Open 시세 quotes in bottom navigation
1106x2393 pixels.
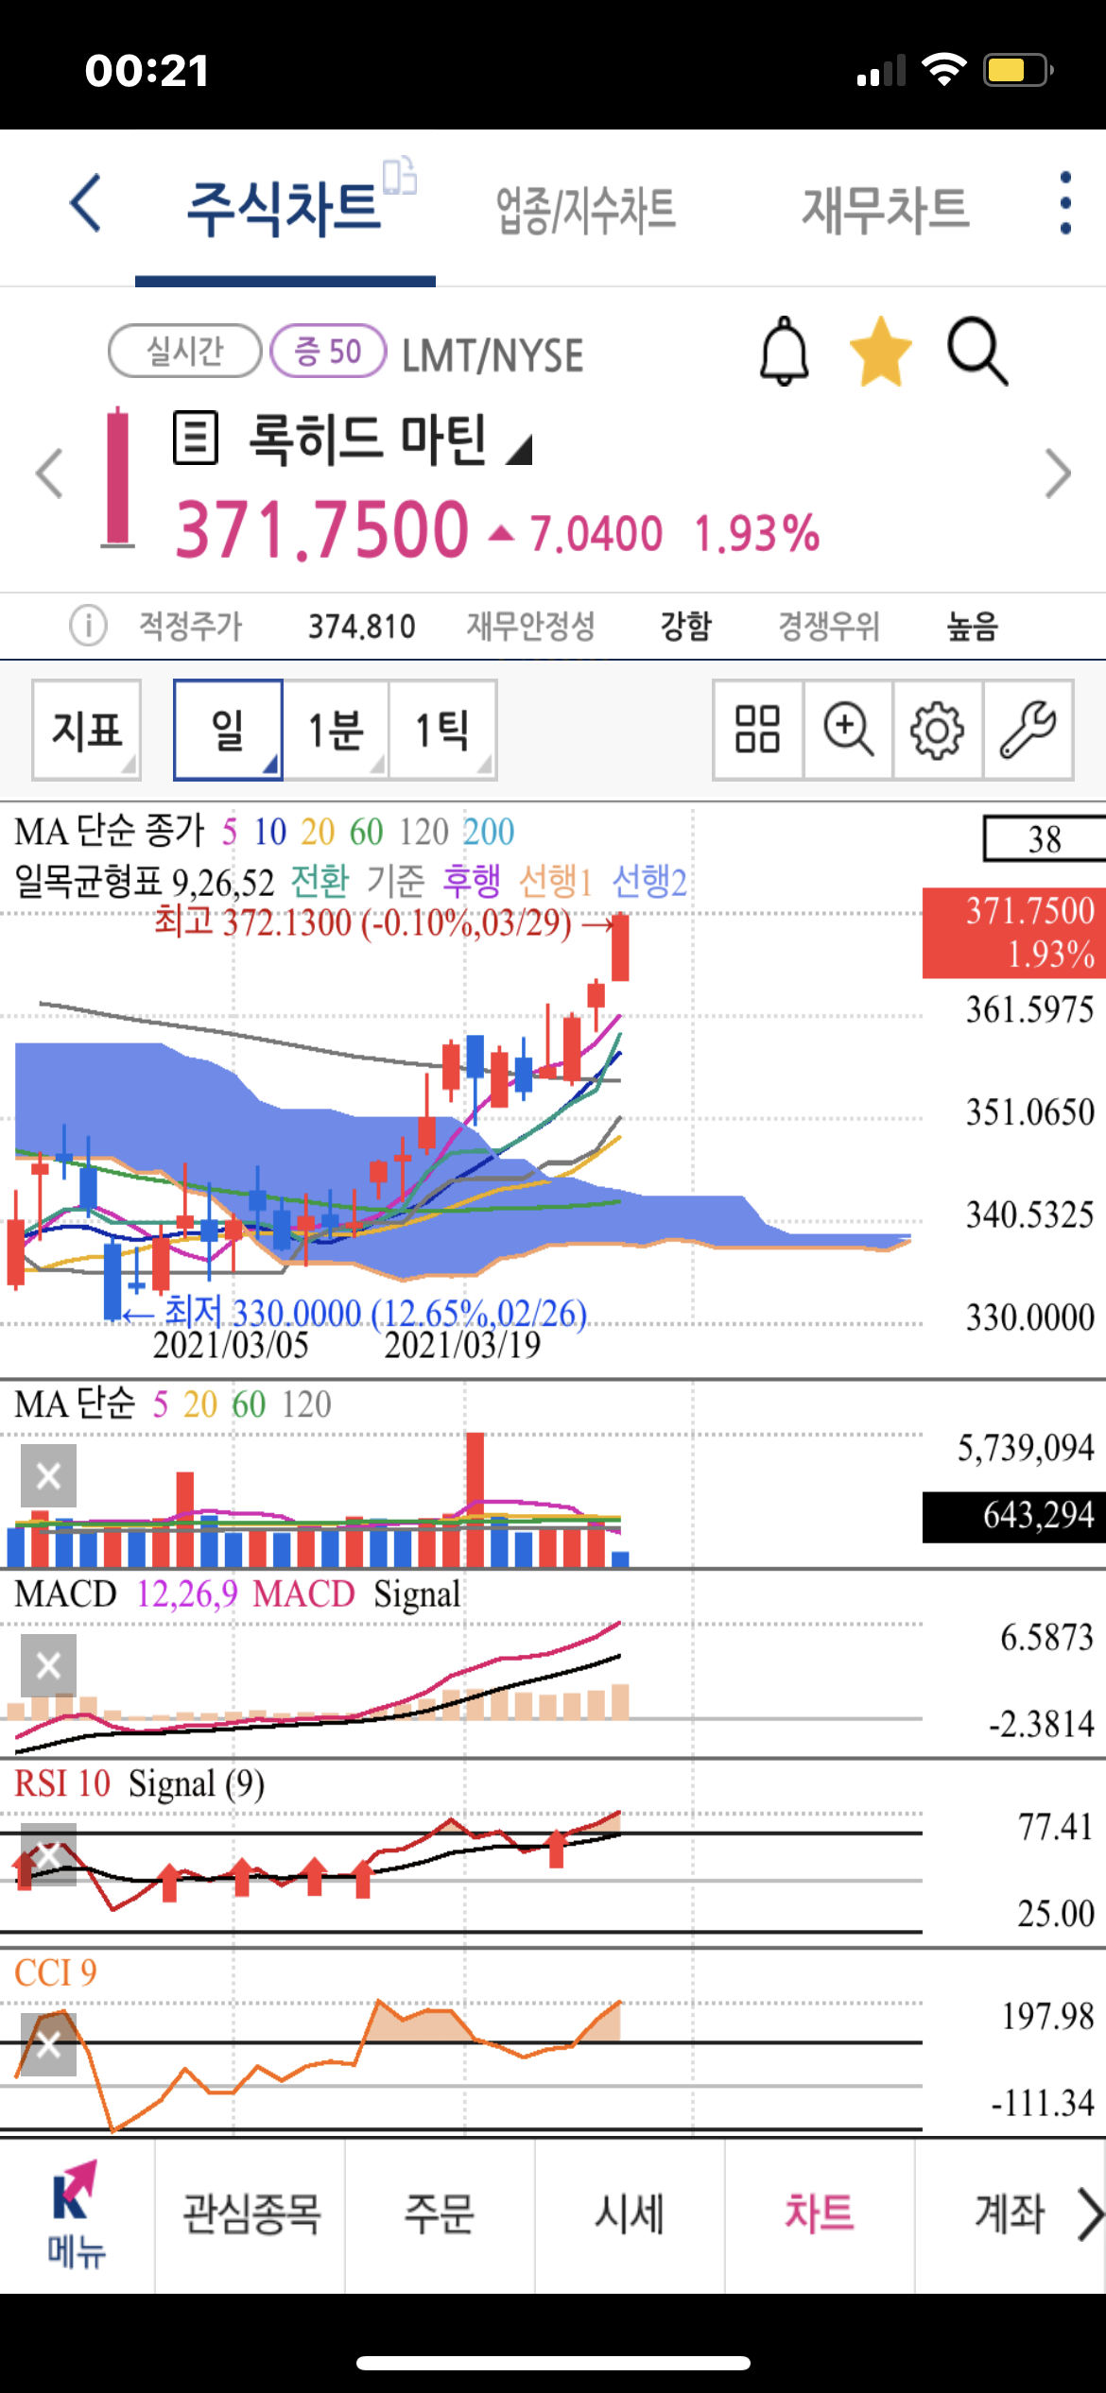pyautogui.click(x=630, y=2214)
